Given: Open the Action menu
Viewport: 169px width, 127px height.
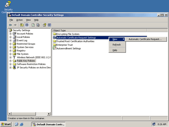Looking at the screenshot, I should click(x=20, y=20).
